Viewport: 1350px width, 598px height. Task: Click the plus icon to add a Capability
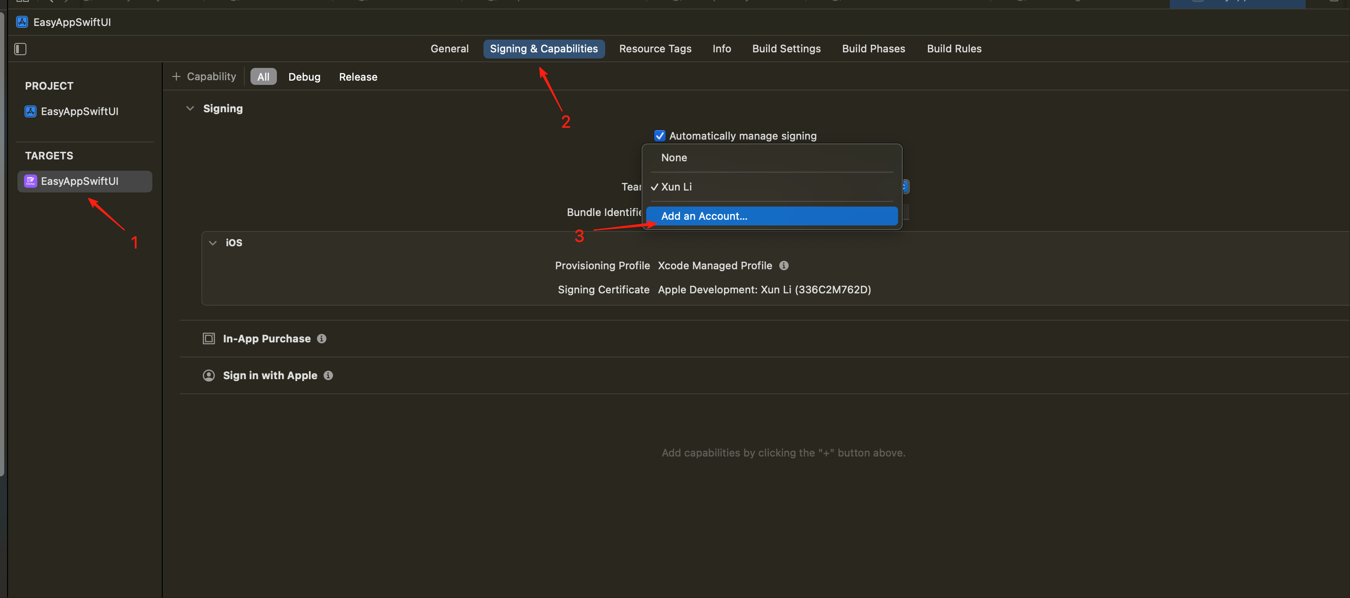pos(176,76)
